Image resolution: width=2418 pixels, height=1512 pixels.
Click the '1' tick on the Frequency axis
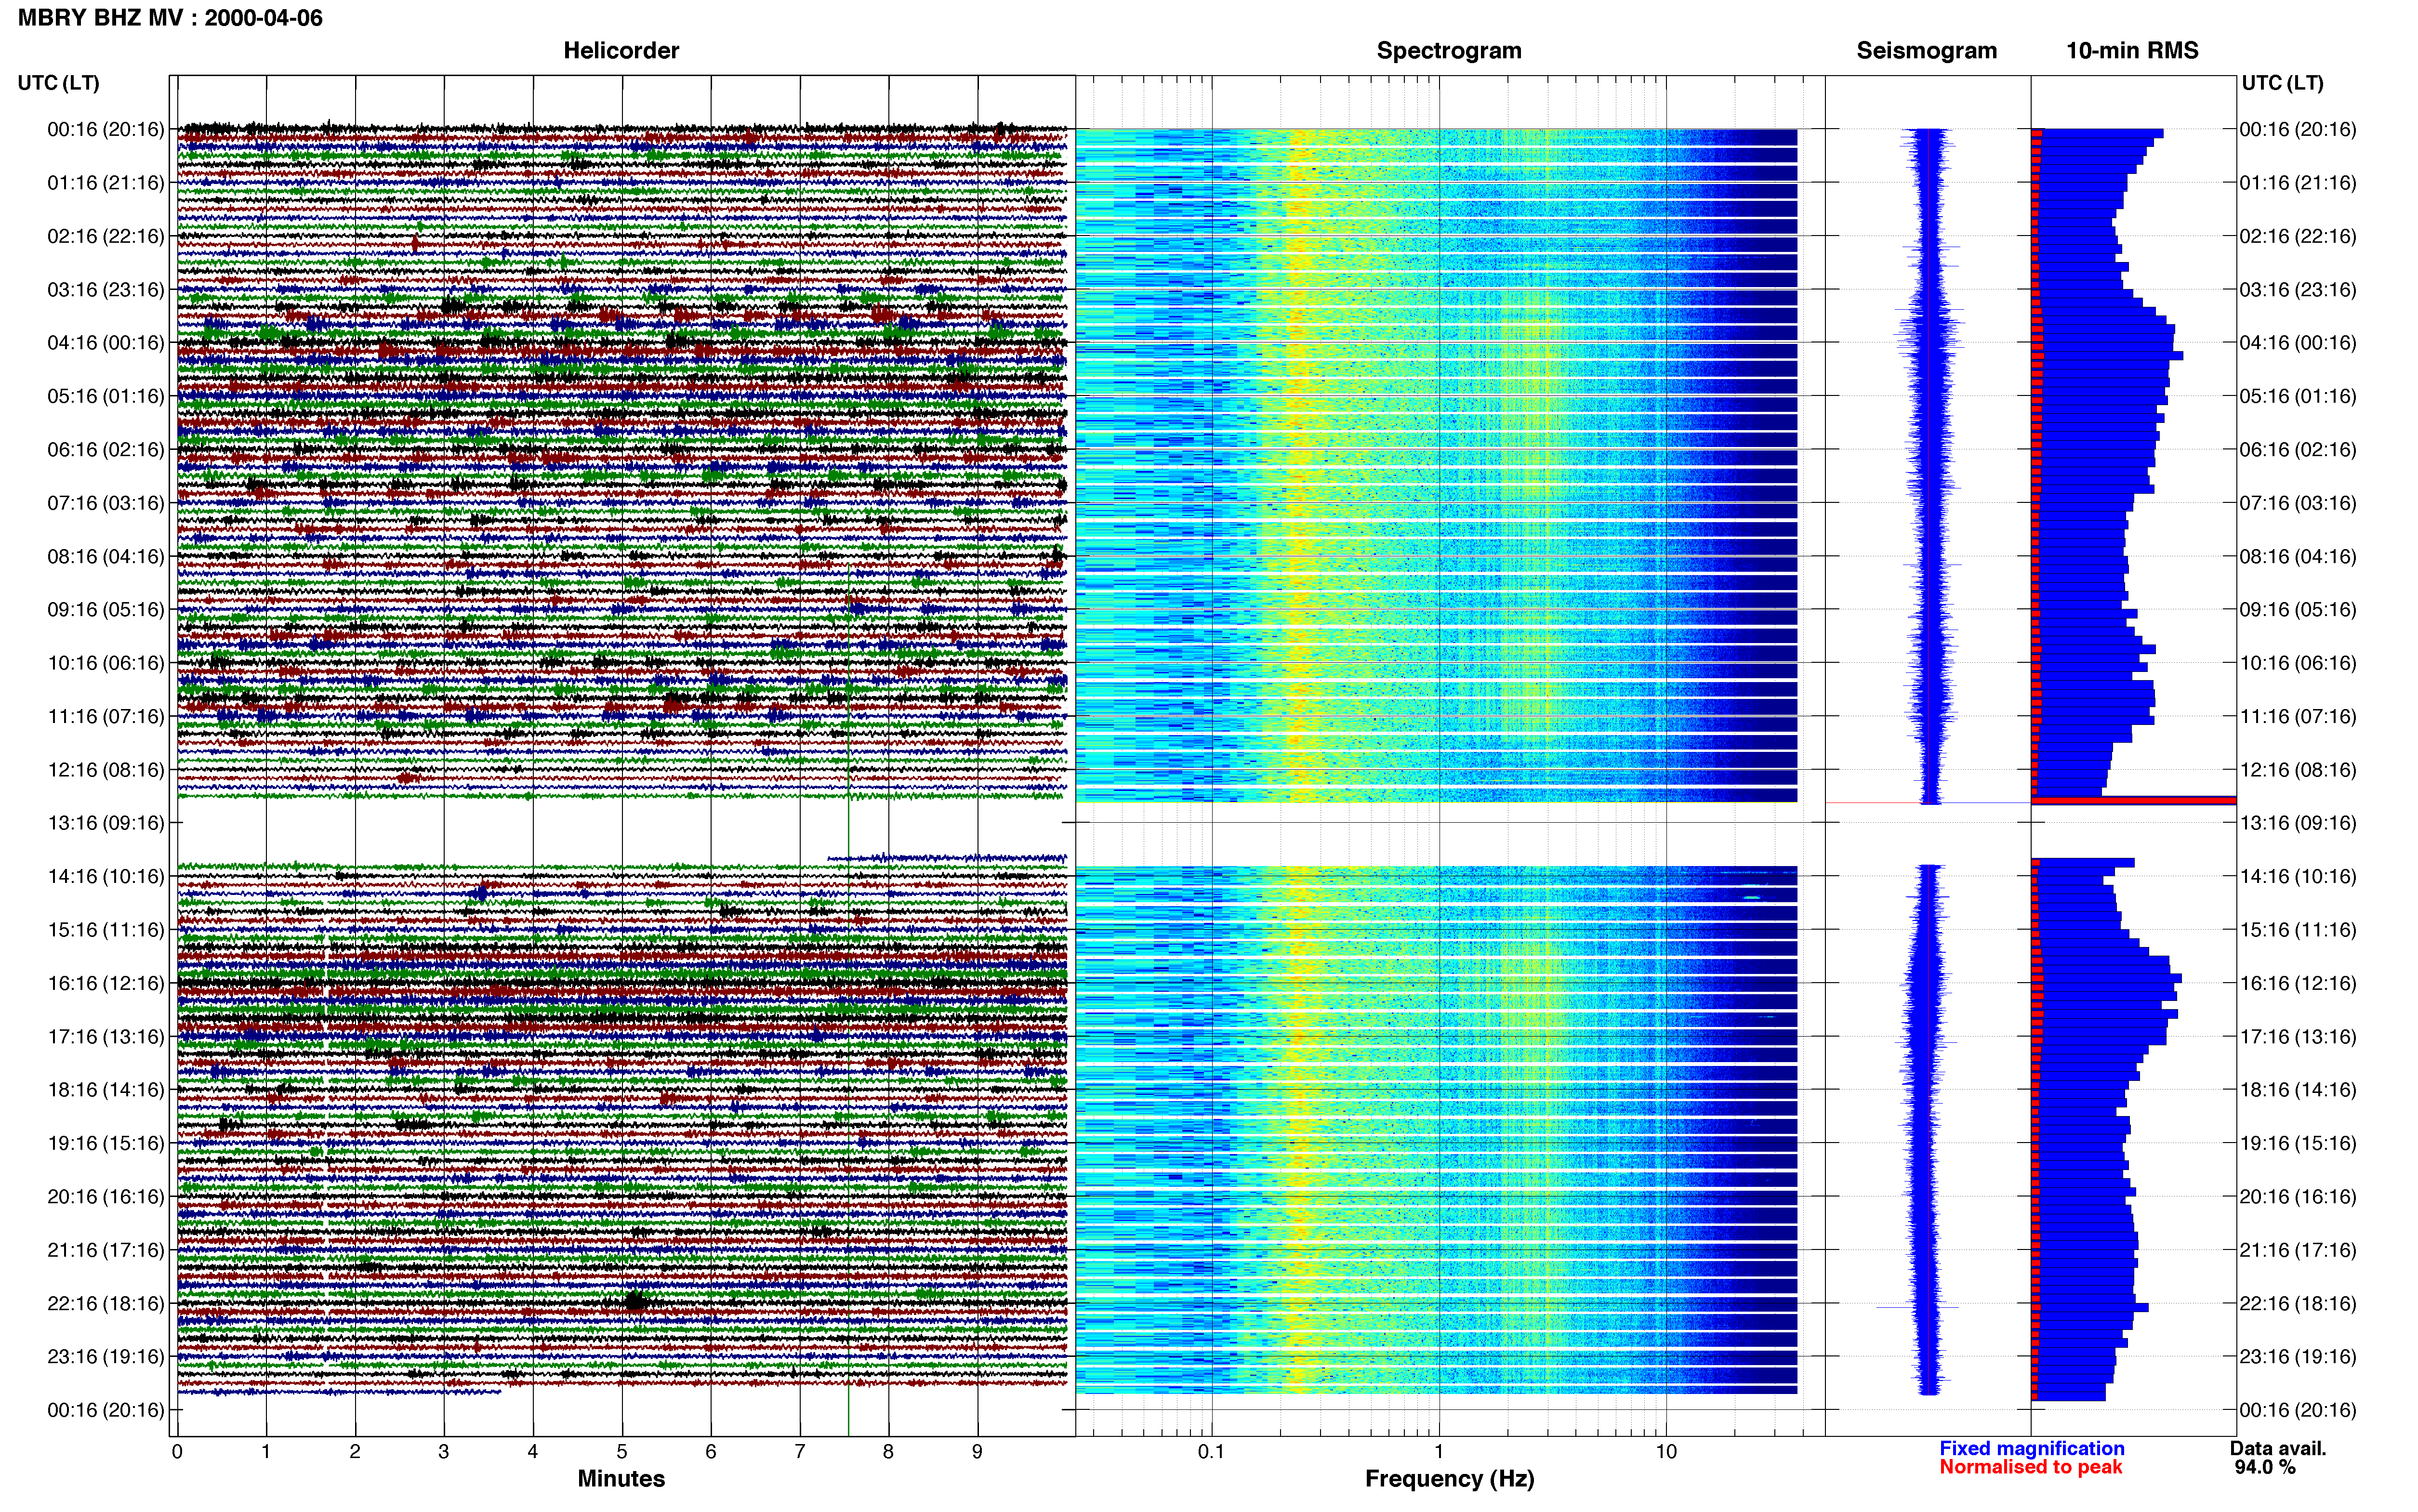1439,1452
